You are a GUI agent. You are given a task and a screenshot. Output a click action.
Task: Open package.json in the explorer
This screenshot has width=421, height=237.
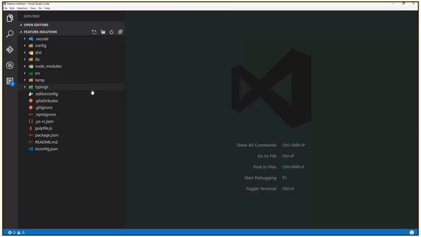pyautogui.click(x=72, y=135)
